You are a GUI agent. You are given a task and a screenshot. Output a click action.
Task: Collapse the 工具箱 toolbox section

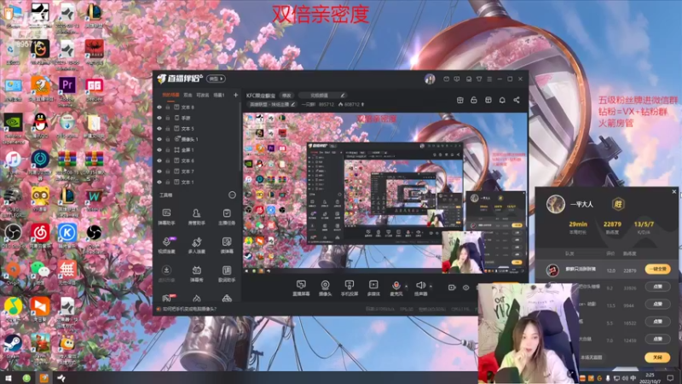(x=232, y=195)
